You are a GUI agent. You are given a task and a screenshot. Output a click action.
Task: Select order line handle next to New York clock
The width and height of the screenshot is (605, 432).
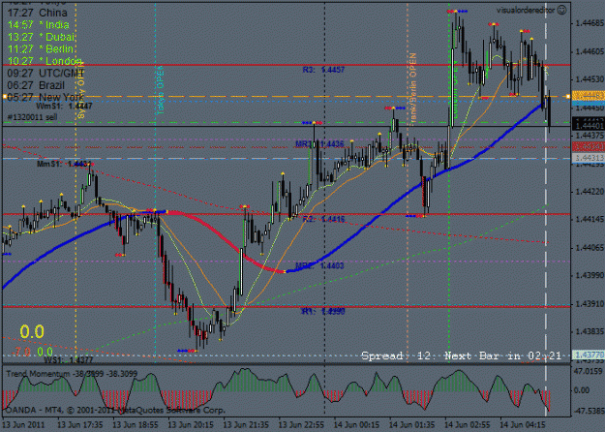[5, 97]
